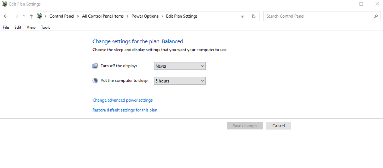Click the moon icon beside Put the computer to sleep
The image size is (383, 168).
pyautogui.click(x=95, y=81)
